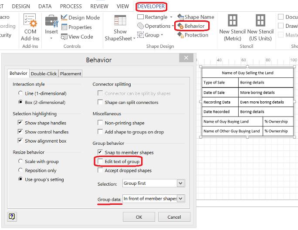Enable Edit text of group checkbox
The width and height of the screenshot is (298, 230).
click(x=100, y=162)
